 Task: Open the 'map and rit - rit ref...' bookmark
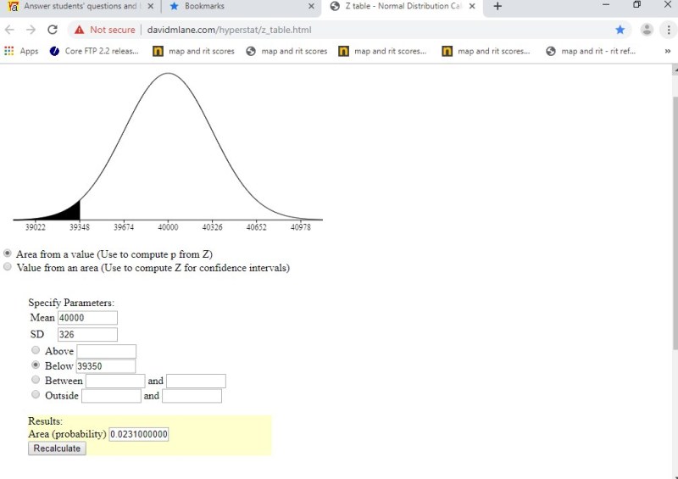coord(591,51)
